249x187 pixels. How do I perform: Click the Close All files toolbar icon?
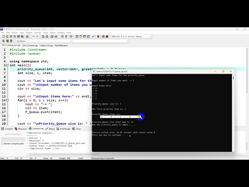pos(23,36)
